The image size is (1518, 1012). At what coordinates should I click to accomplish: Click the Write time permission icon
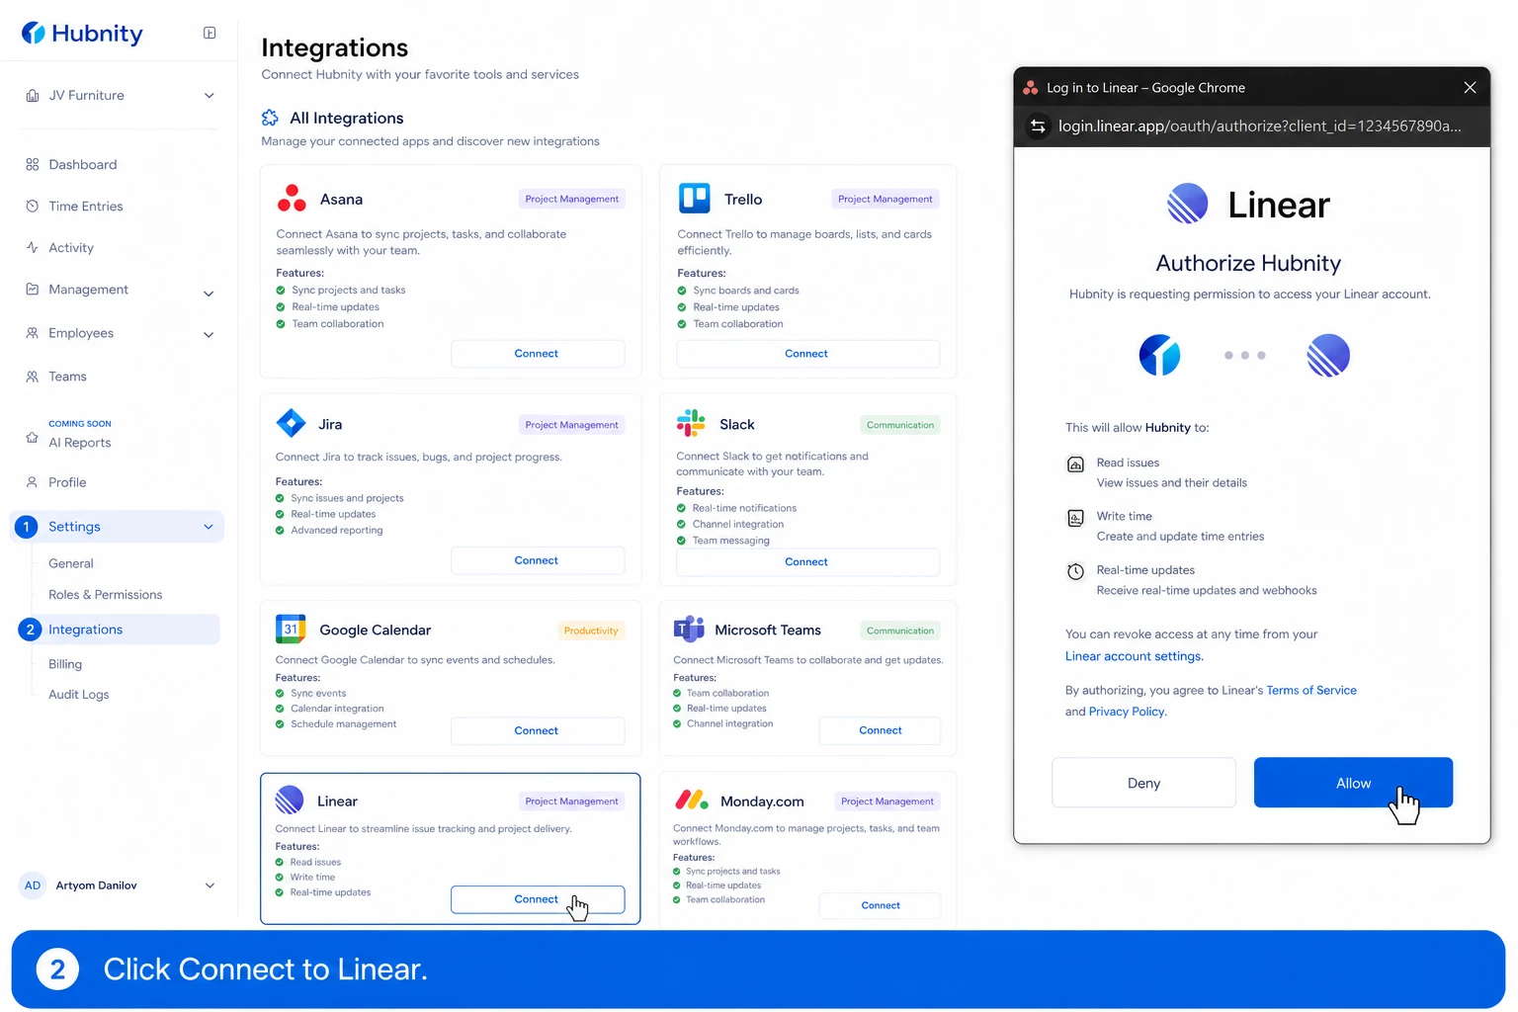1075,518
